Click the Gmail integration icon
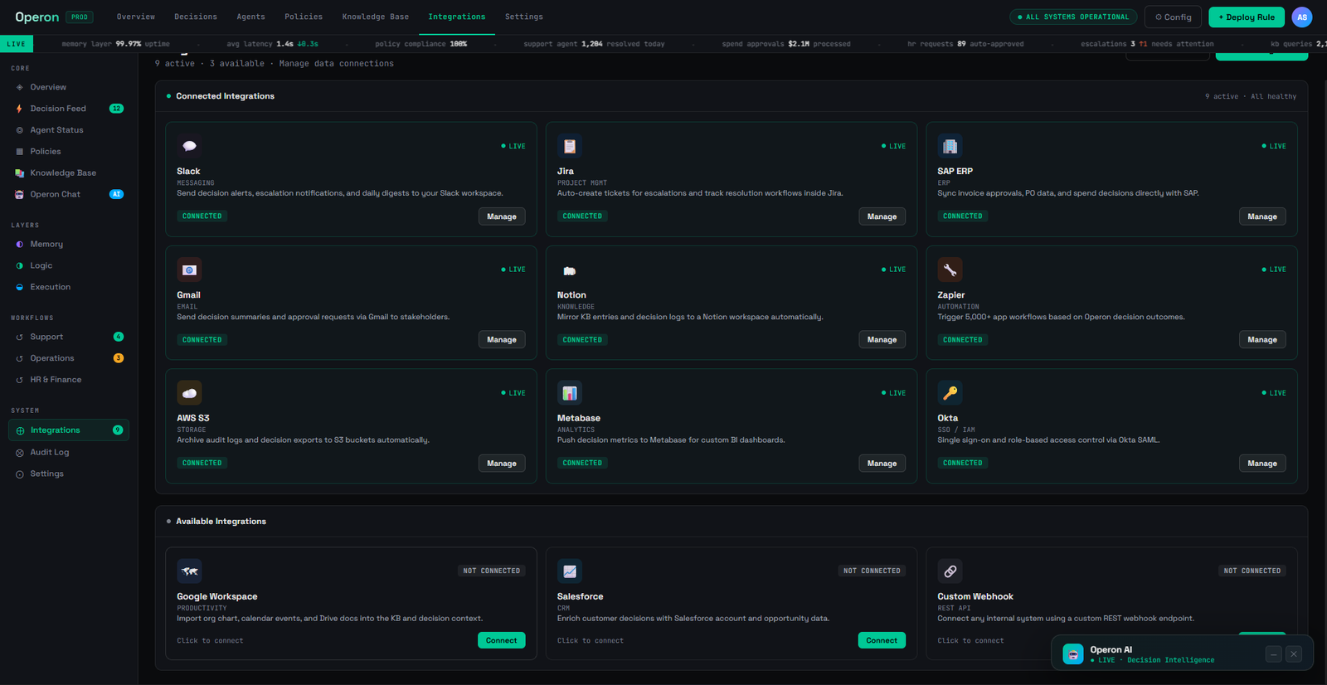Viewport: 1327px width, 685px height. tap(189, 270)
